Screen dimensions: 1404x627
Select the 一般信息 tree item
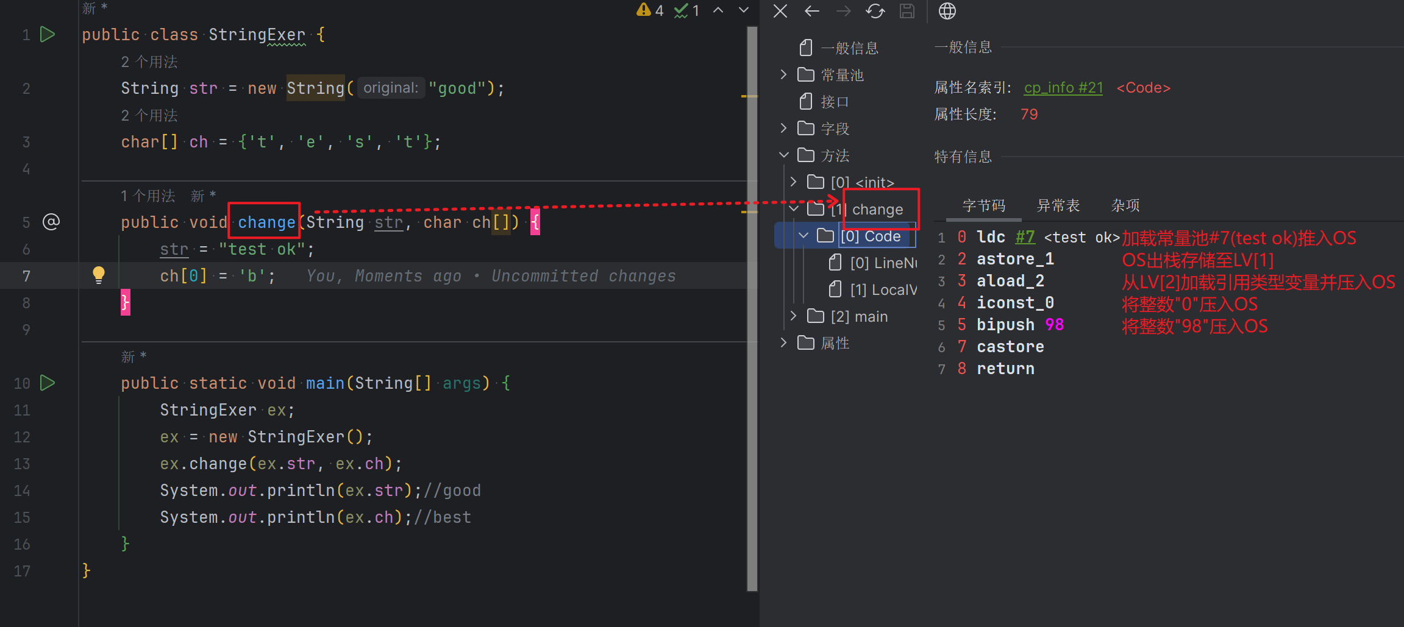(x=849, y=48)
